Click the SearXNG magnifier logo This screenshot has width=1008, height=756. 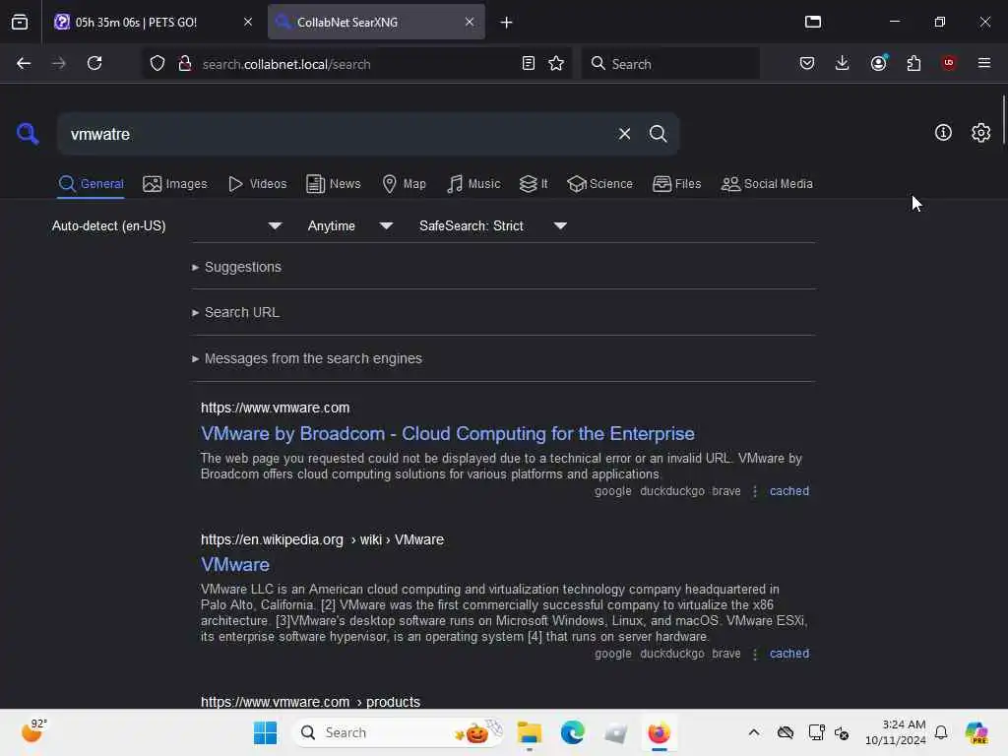[27, 134]
